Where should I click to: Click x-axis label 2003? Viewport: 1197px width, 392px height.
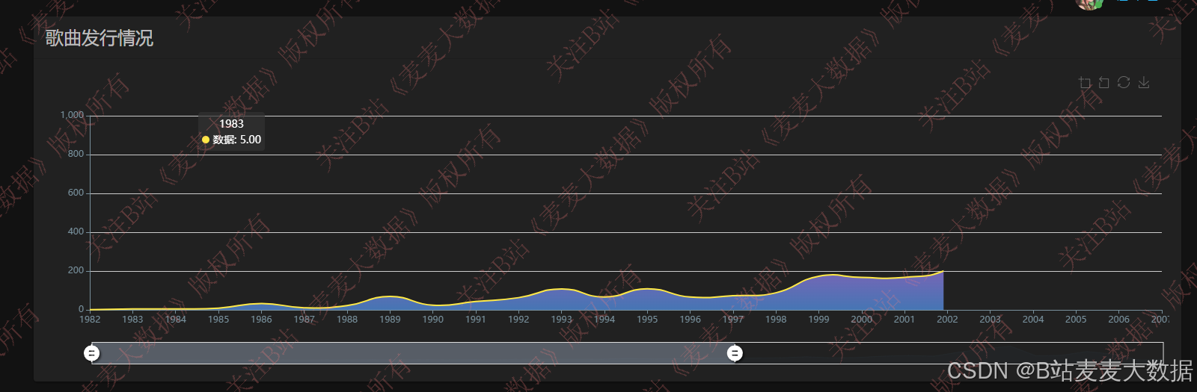click(x=991, y=319)
